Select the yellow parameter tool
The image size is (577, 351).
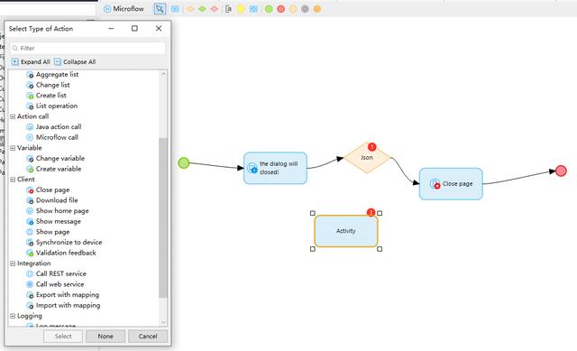[241, 9]
